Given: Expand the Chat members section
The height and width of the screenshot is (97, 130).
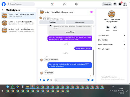Looking at the screenshot, I should (x=112, y=40).
